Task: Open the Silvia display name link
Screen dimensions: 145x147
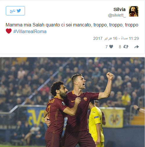Action: 119,10
